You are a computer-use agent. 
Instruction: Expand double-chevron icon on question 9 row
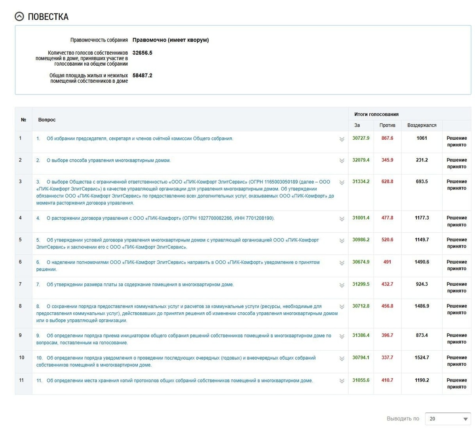coord(342,336)
